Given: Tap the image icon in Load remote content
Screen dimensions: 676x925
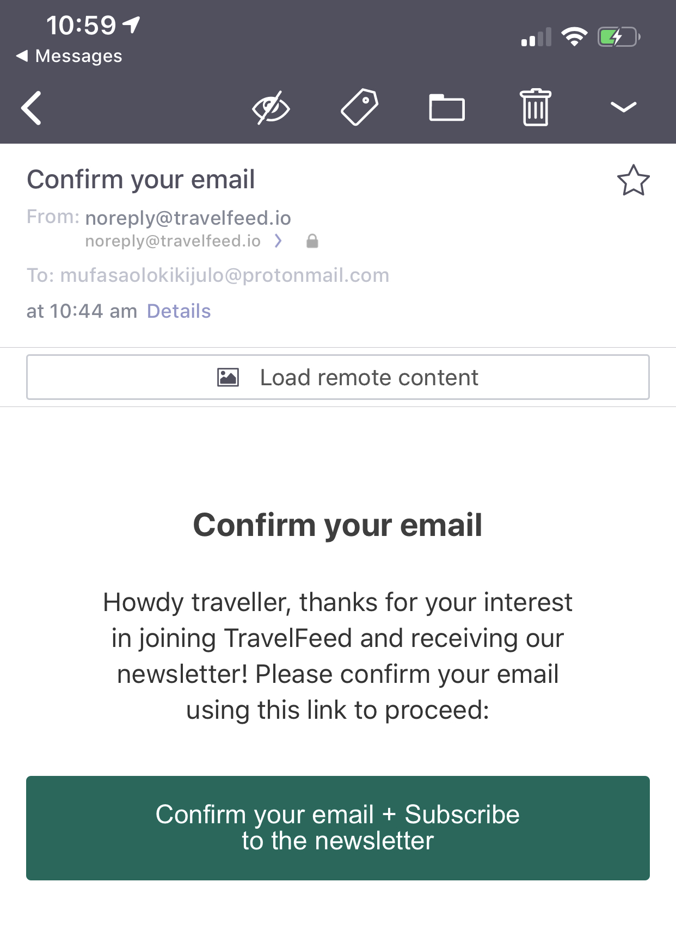Looking at the screenshot, I should (x=228, y=377).
